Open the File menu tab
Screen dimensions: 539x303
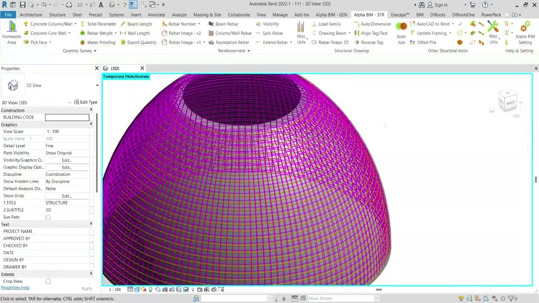(8, 15)
